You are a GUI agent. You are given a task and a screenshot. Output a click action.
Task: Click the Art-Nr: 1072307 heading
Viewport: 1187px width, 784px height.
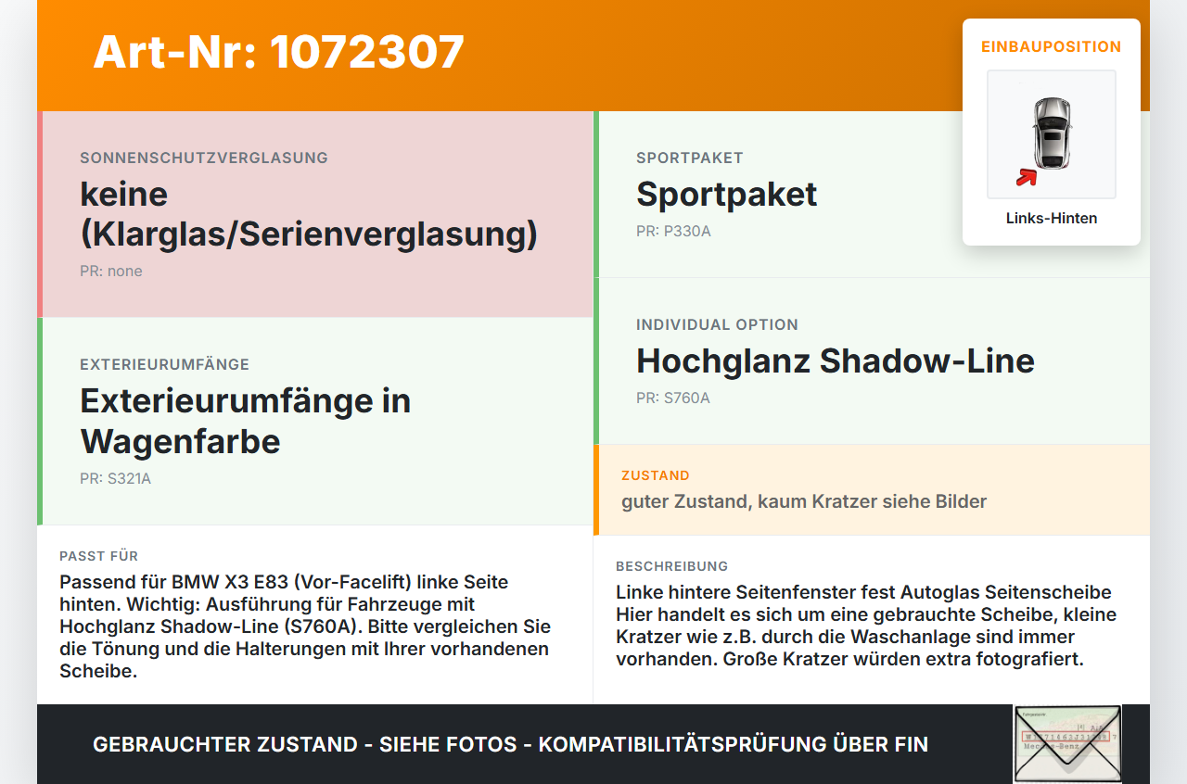coord(279,52)
